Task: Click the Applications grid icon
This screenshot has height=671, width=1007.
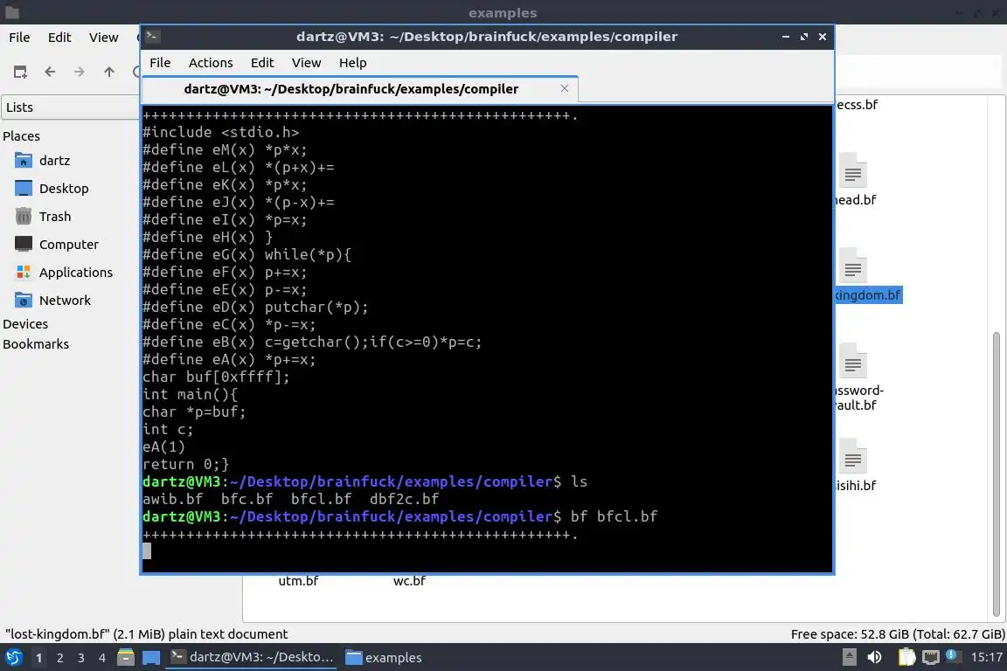Action: pyautogui.click(x=23, y=273)
